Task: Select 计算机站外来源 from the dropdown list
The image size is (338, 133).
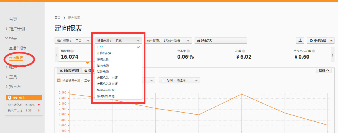Action: coord(118,84)
